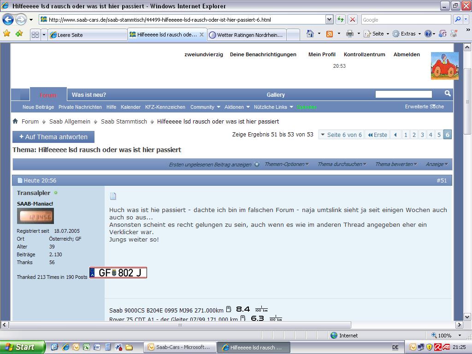Click the Refresh page icon
The height and width of the screenshot is (354, 472).
341,19
